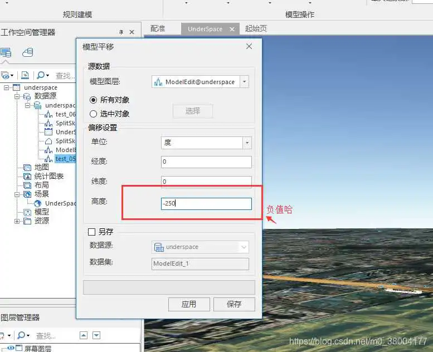Image resolution: width=433 pixels, height=352 pixels.
Task: Open the 规则建模 ribbon group
Action: click(x=77, y=14)
